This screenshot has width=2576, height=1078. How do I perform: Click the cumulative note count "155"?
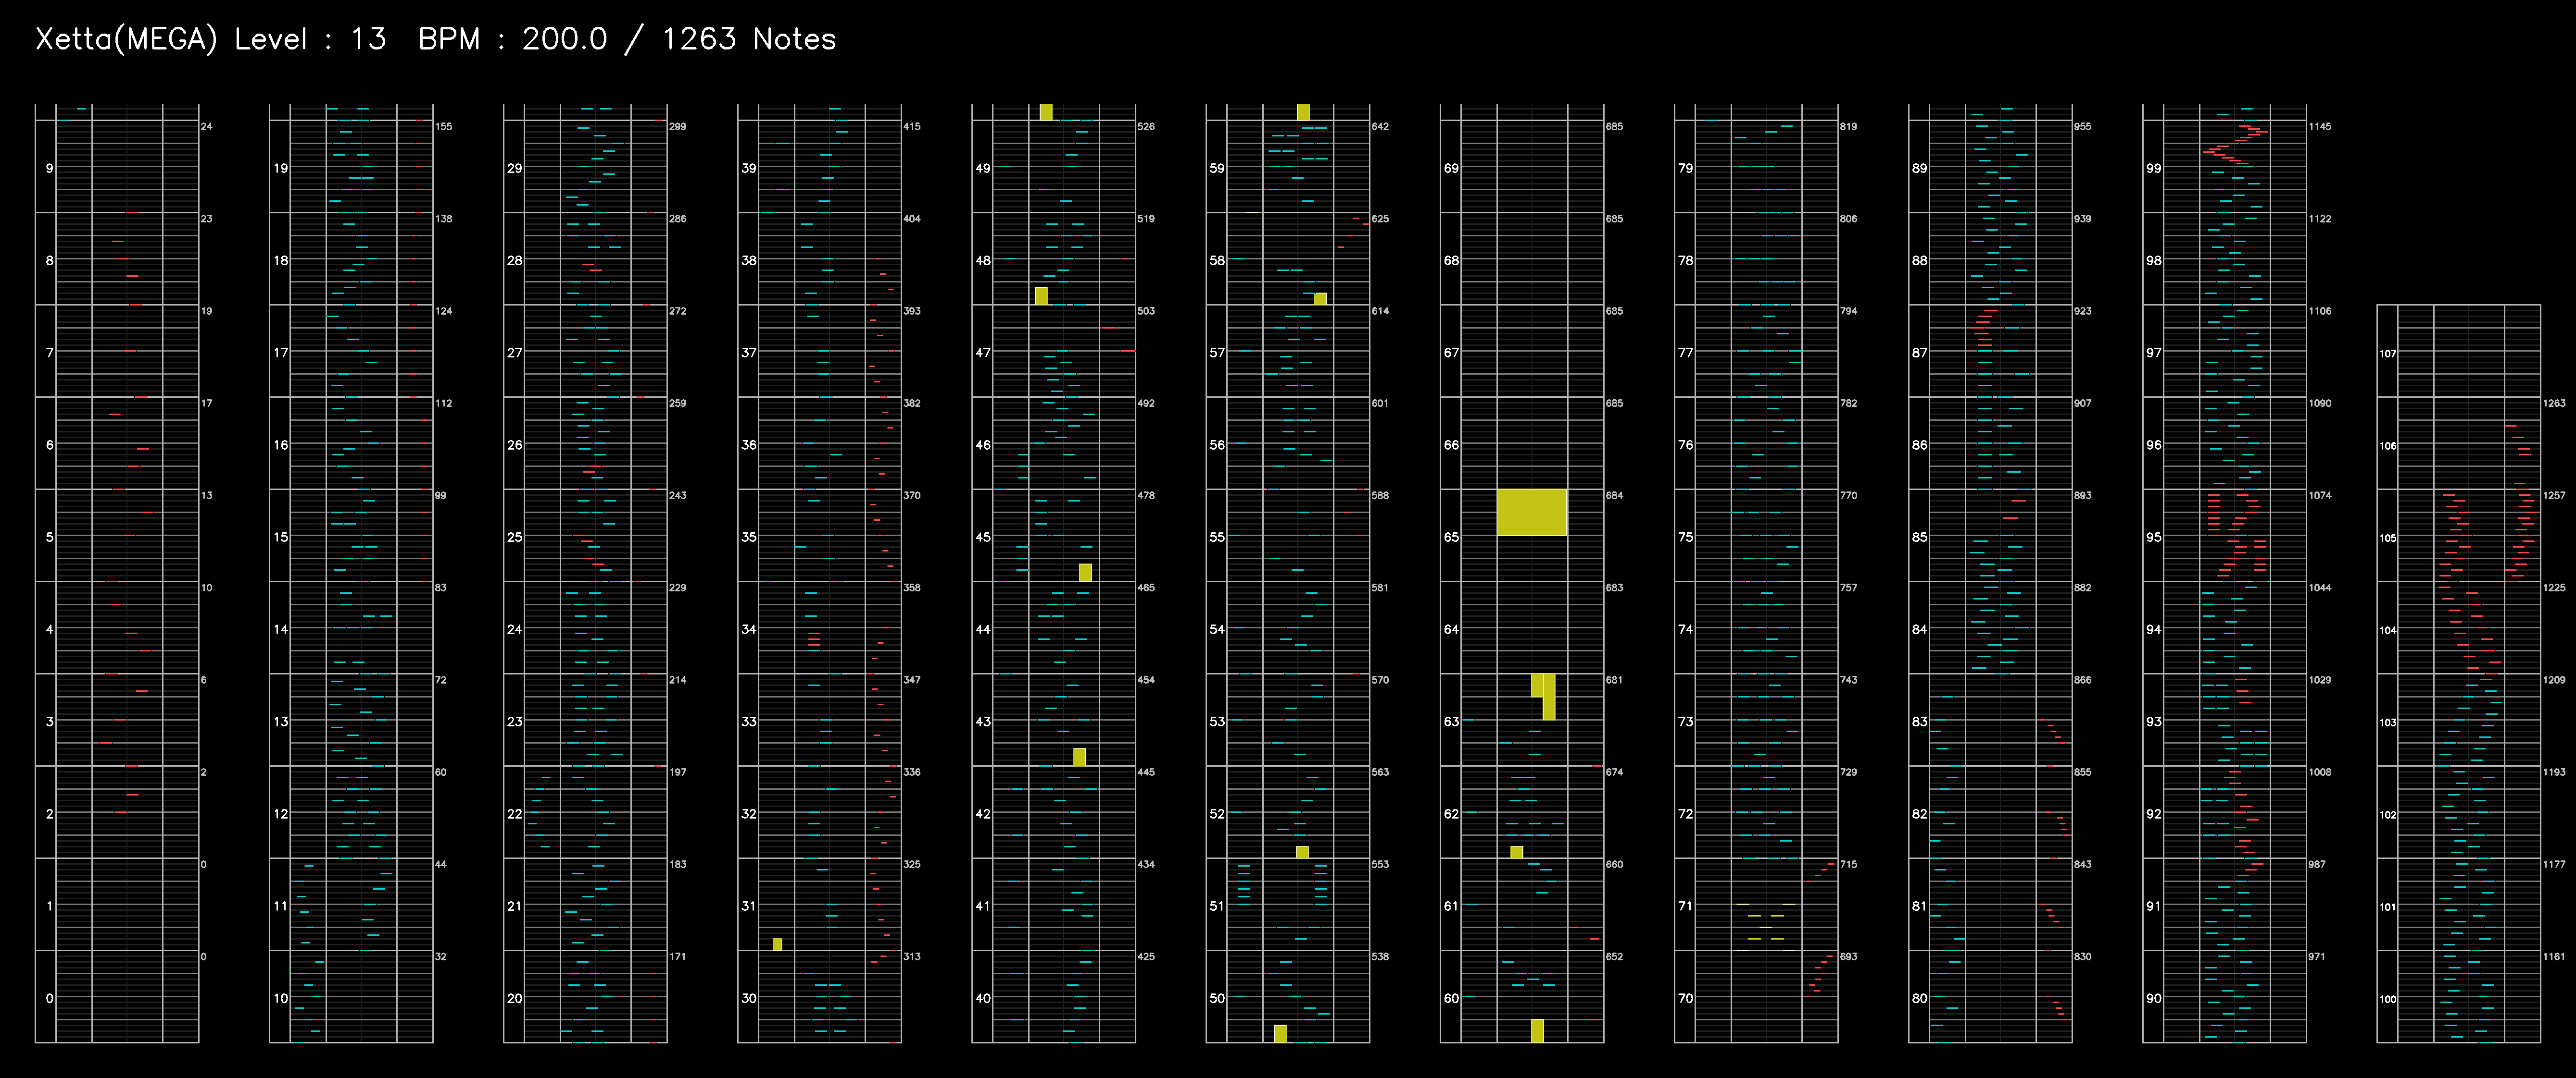pyautogui.click(x=444, y=127)
